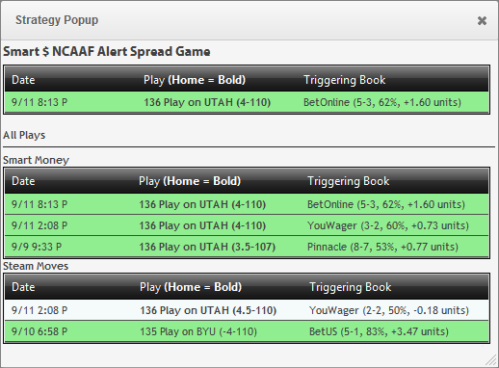Click Date header in Steam Moves table
Screen dimensions: 499x368
point(23,287)
